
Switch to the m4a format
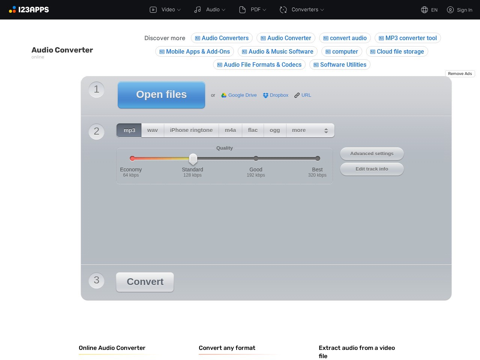click(230, 130)
